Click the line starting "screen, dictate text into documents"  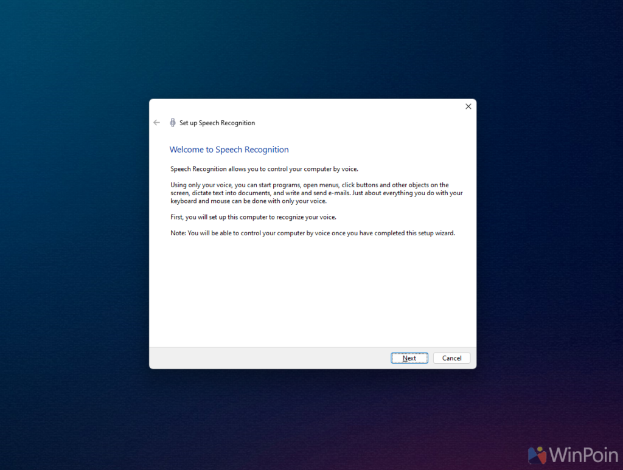coord(316,193)
